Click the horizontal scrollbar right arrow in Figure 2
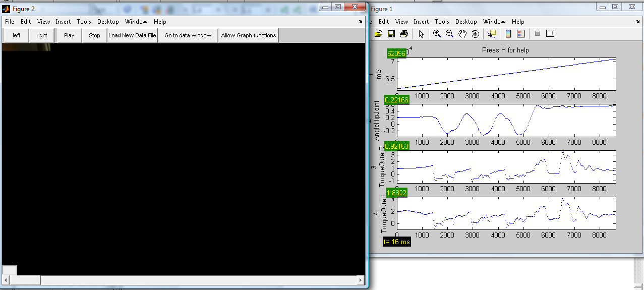 (x=360, y=280)
